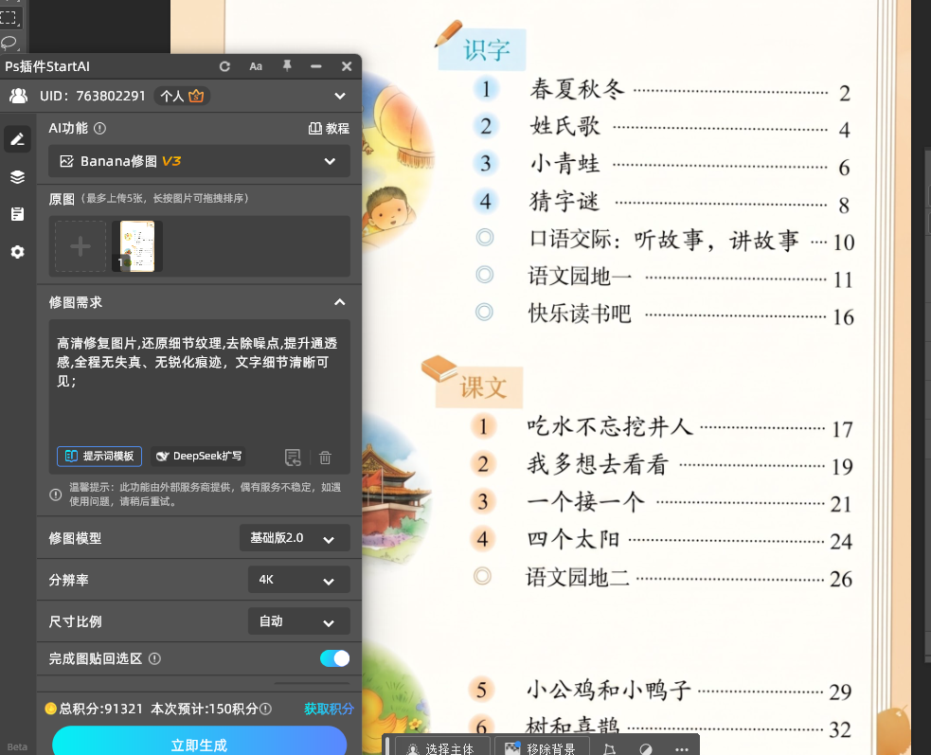Click the UID: 763802291 text
Screen dimensions: 931x755
pos(93,96)
